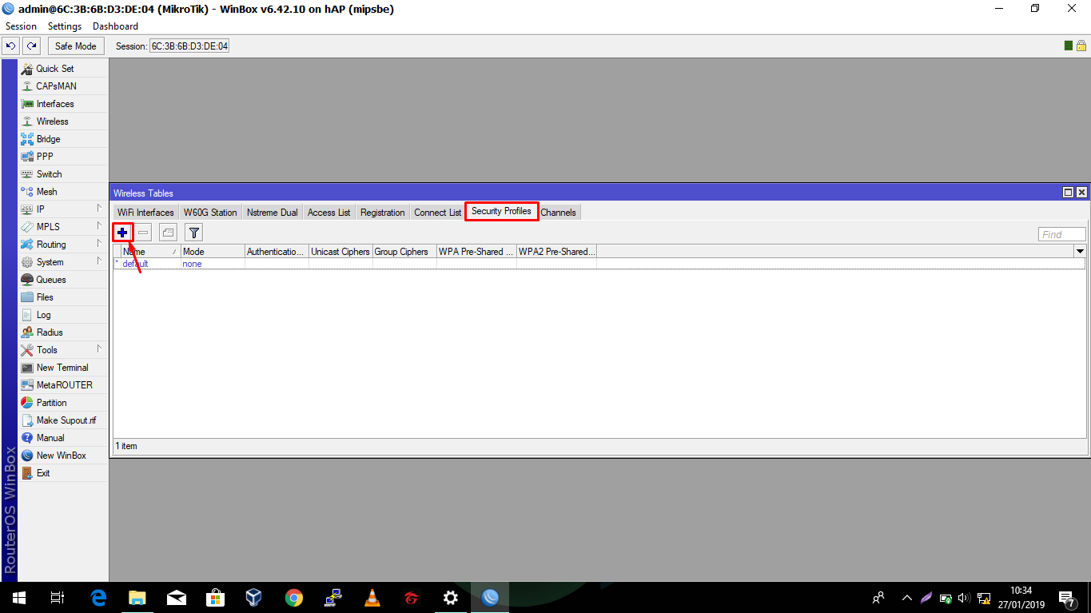Click the Group Ciphers column header
The image size is (1091, 613).
pos(404,252)
